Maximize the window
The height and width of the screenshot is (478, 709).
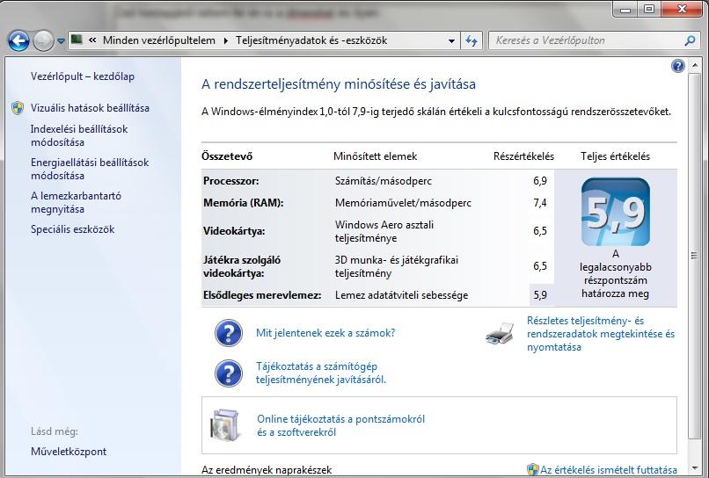pos(649,9)
